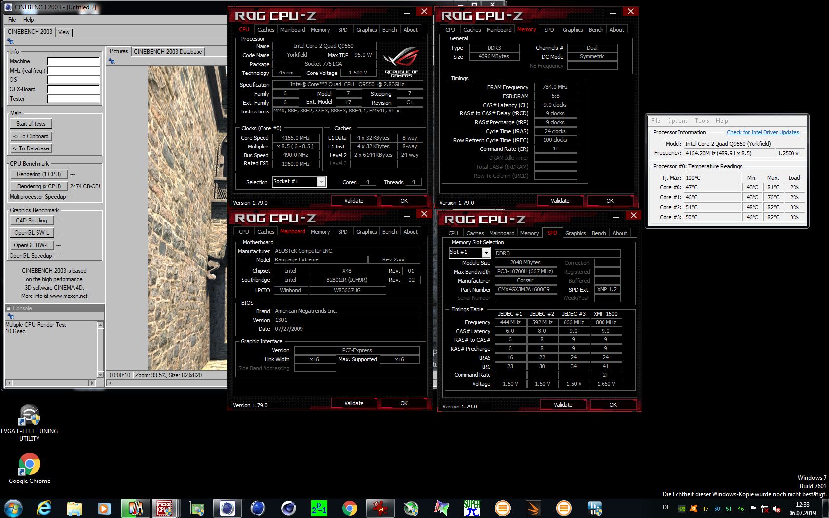Screen dimensions: 829x518
Task: Switch to CINEBENCH 2003 Database tab
Action: 168,52
